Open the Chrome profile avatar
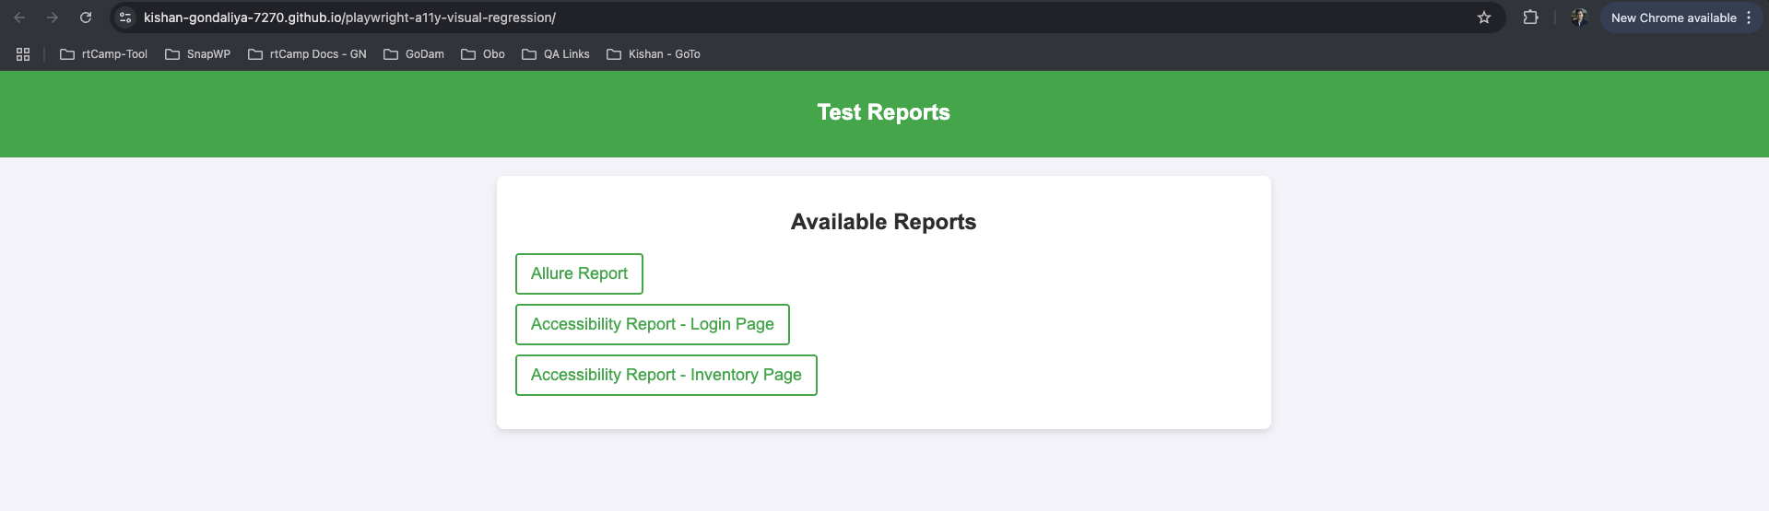The height and width of the screenshot is (511, 1769). 1579,17
